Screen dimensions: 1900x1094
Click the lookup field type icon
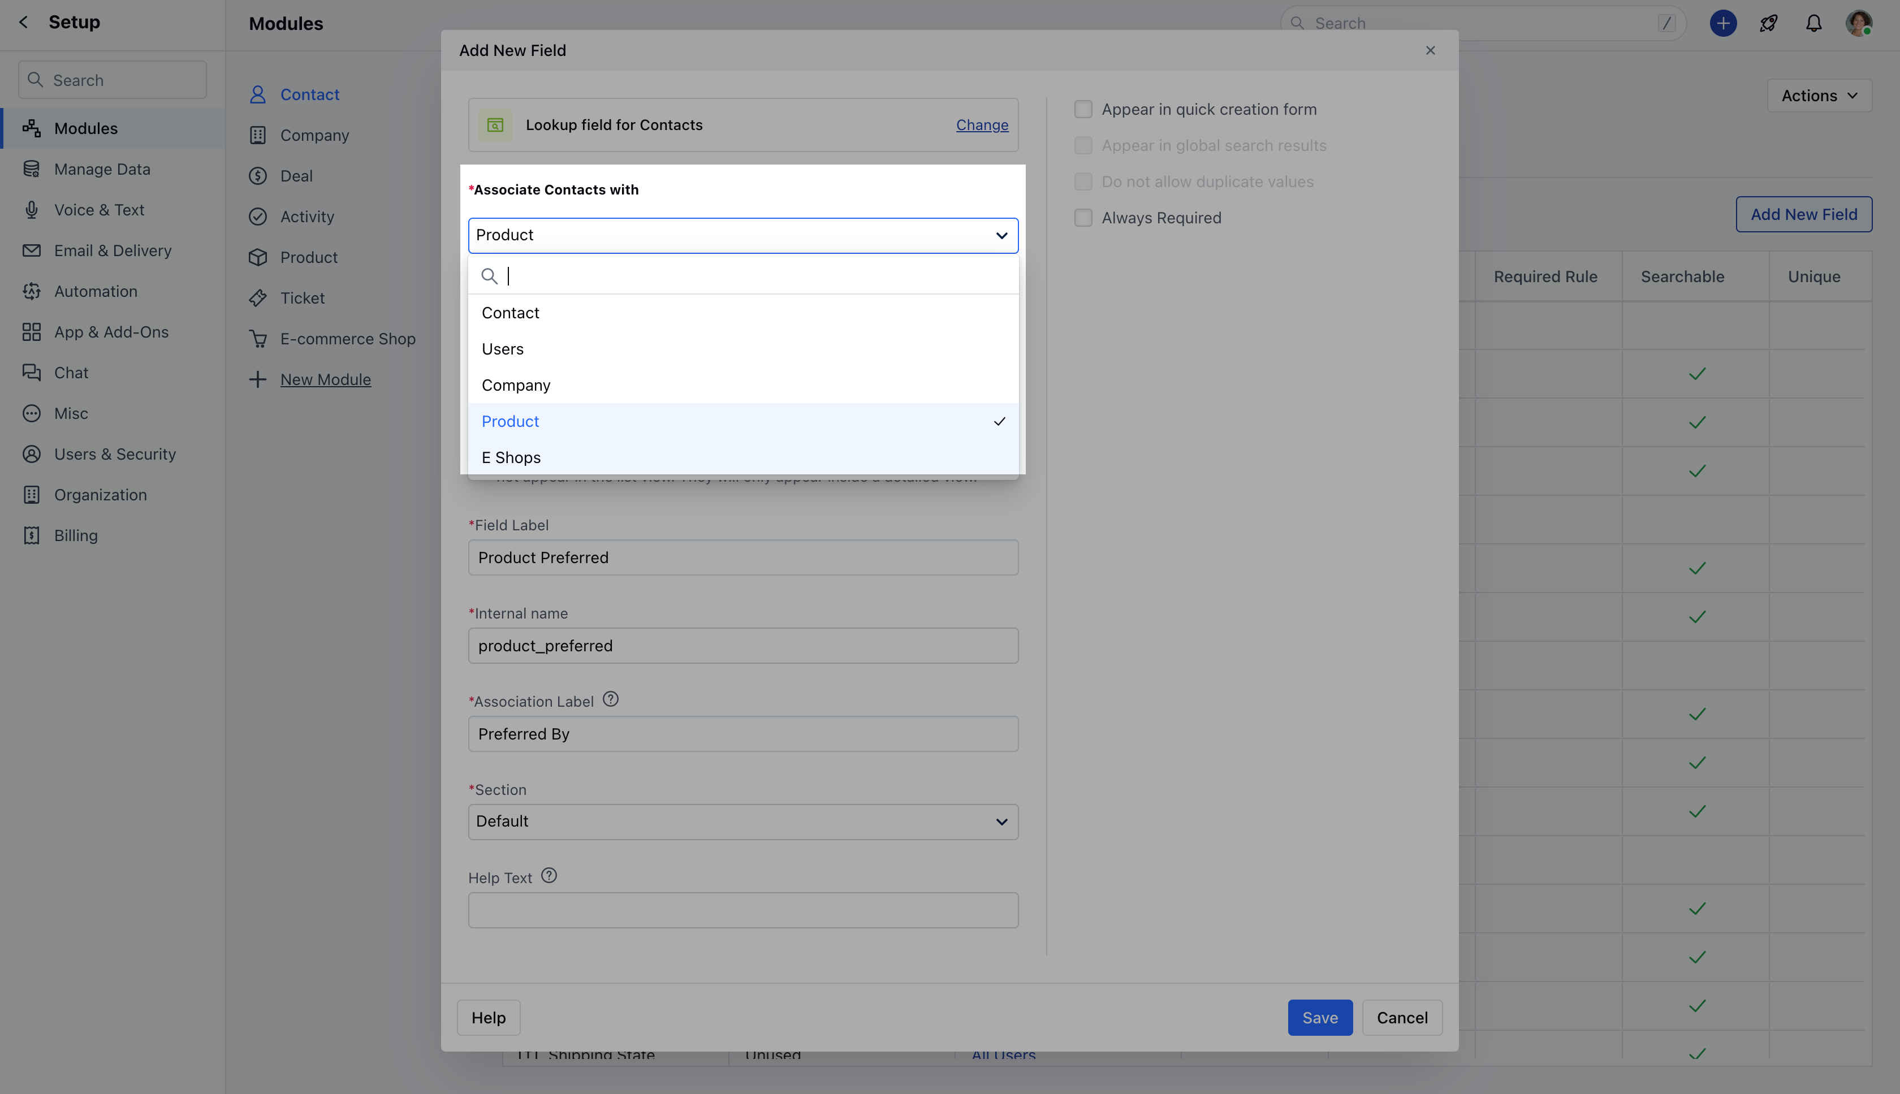[x=495, y=125]
